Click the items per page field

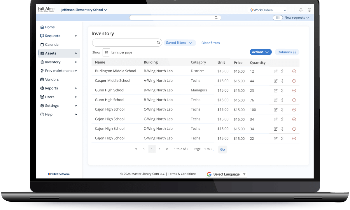(106, 52)
